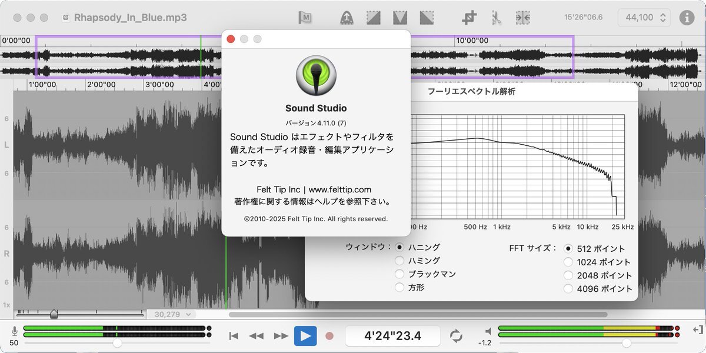
Task: Click the Rewind button
Action: (256, 336)
